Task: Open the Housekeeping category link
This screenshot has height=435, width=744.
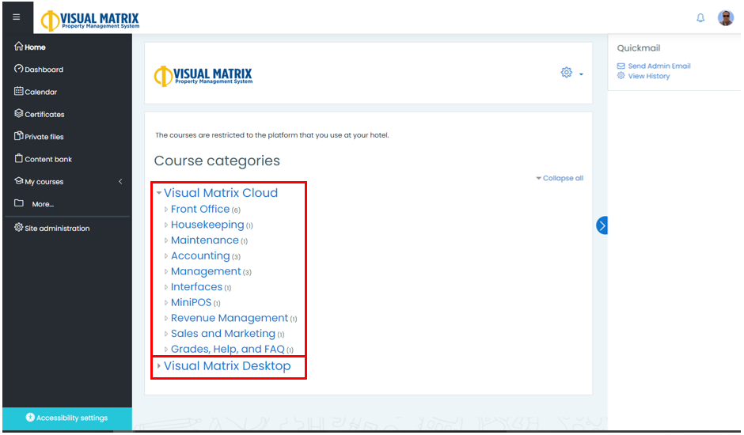Action: coord(207,225)
